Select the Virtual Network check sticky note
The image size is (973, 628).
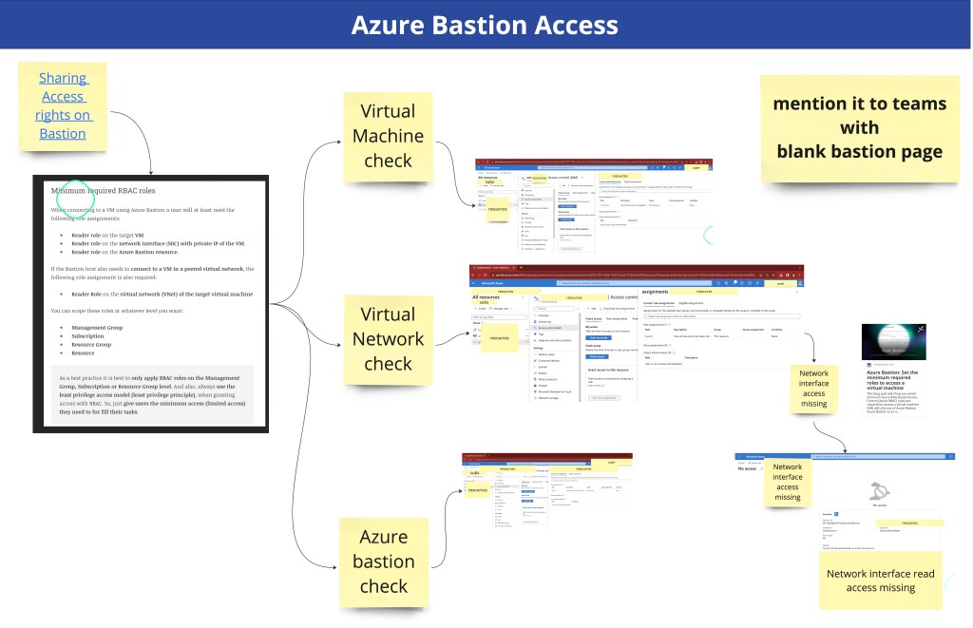(388, 339)
